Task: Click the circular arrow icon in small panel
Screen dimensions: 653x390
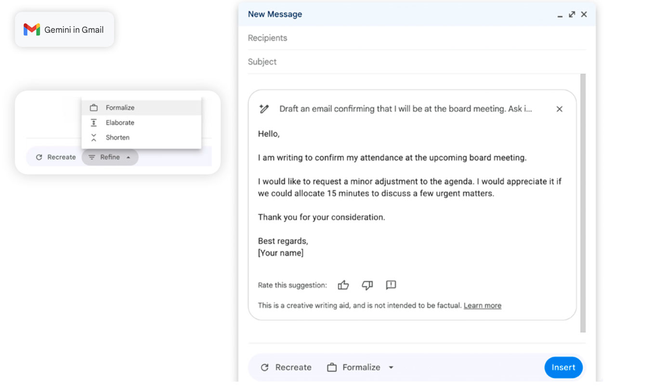Action: [x=39, y=157]
